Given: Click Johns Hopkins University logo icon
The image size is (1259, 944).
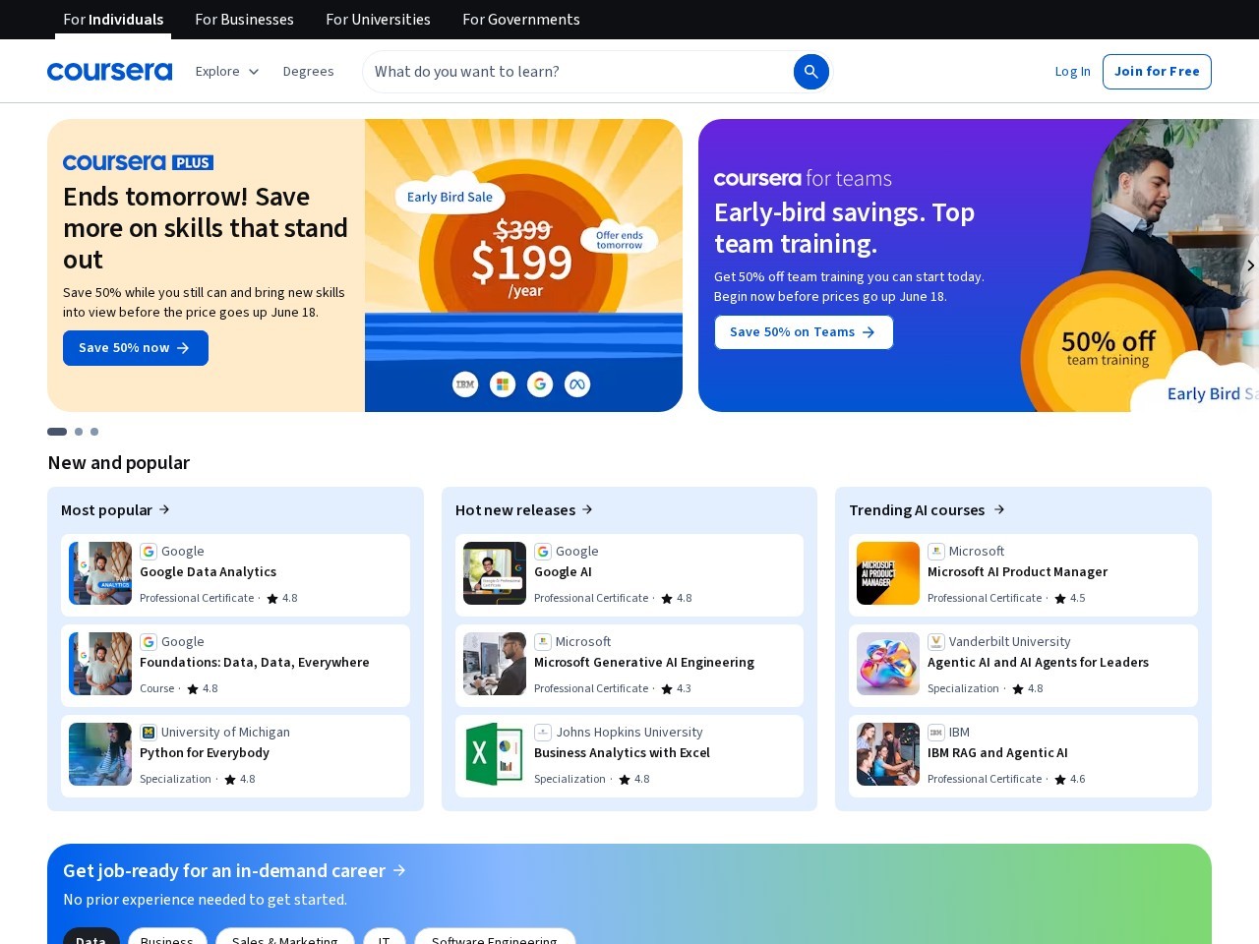Looking at the screenshot, I should [x=543, y=733].
